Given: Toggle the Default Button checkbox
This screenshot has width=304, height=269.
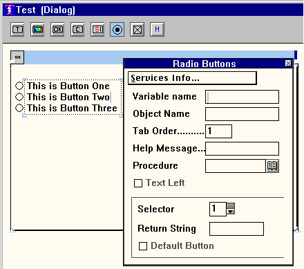Looking at the screenshot, I should [143, 246].
